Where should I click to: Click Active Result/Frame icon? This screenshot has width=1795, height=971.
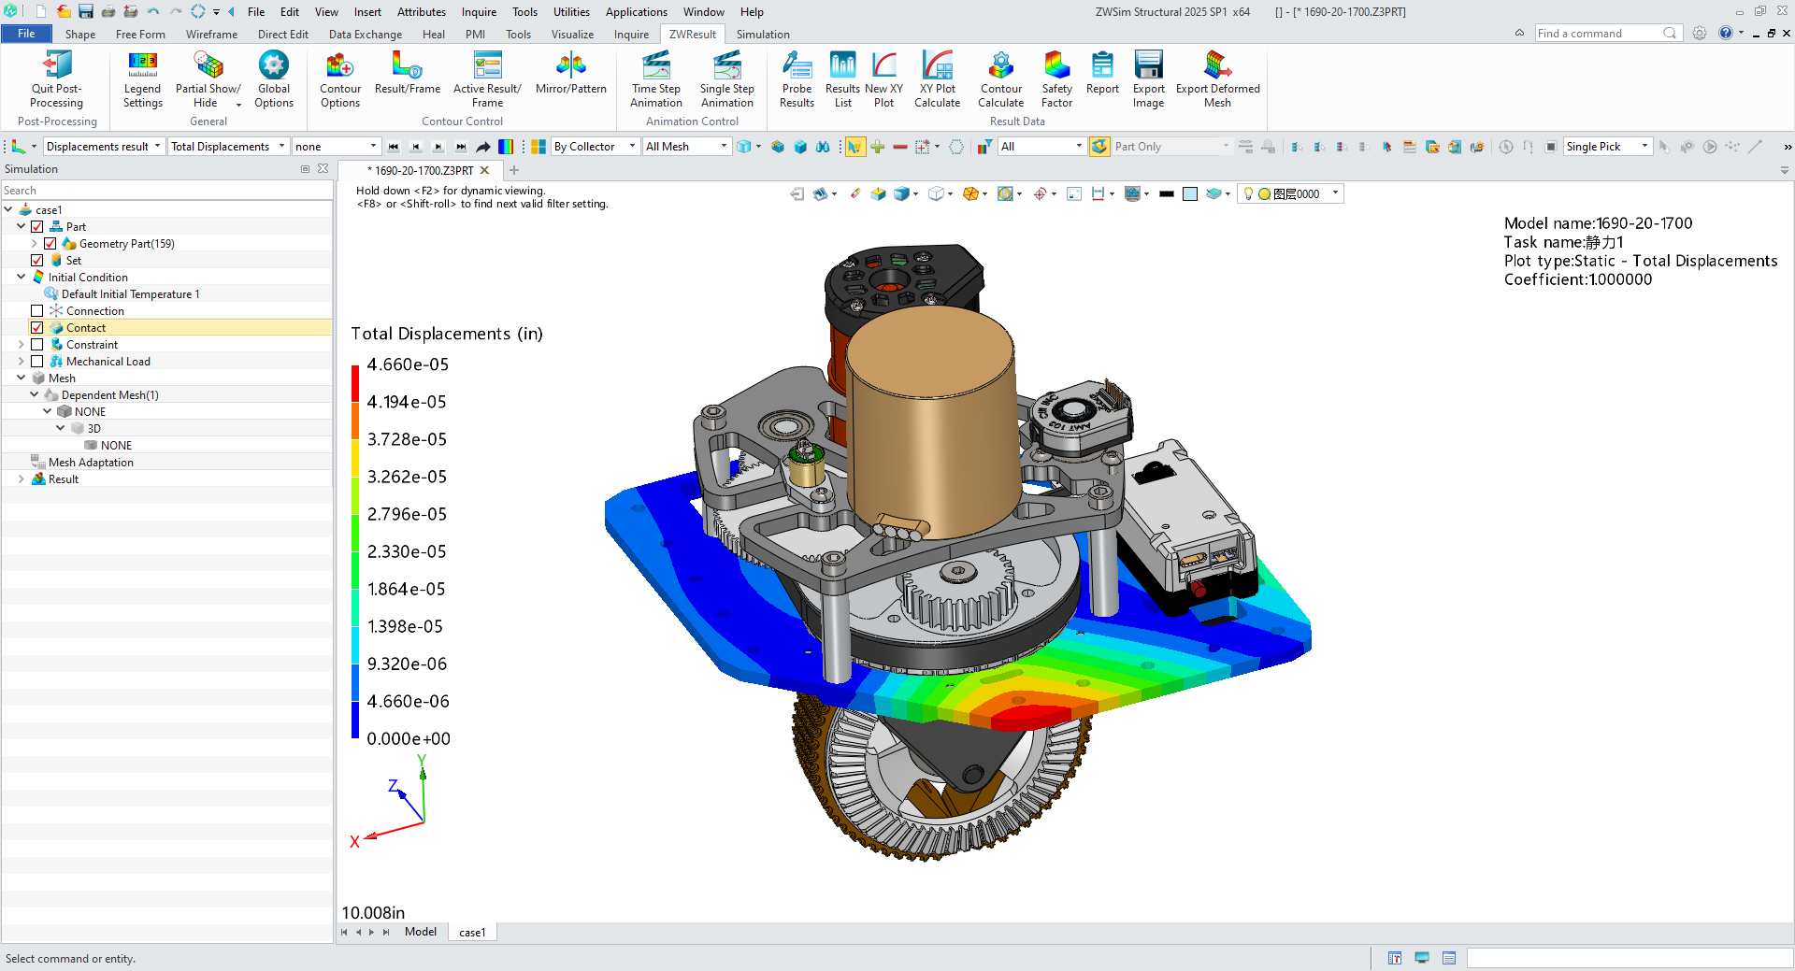(487, 64)
